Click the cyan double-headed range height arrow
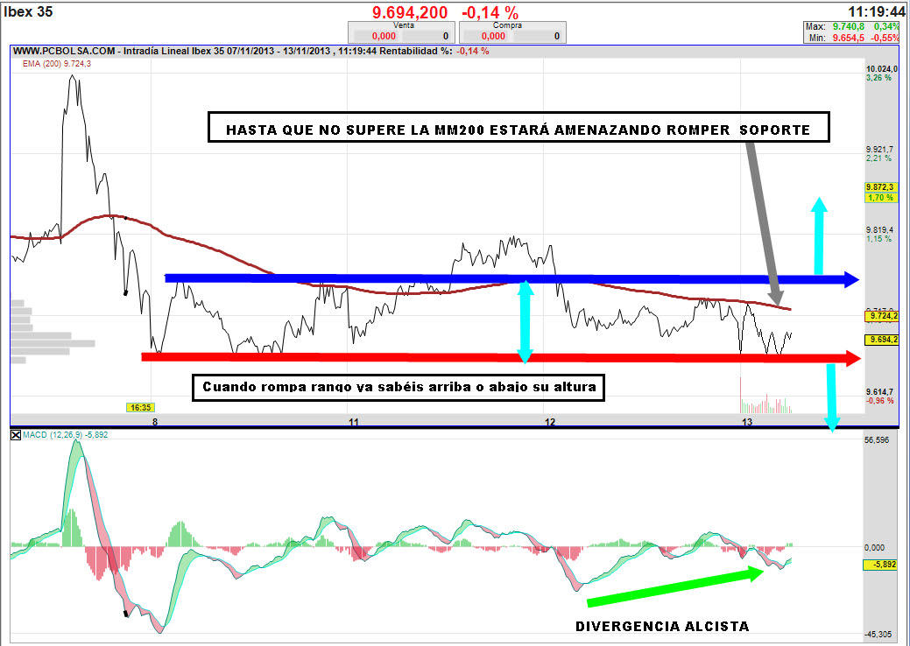This screenshot has width=910, height=646. (x=525, y=320)
